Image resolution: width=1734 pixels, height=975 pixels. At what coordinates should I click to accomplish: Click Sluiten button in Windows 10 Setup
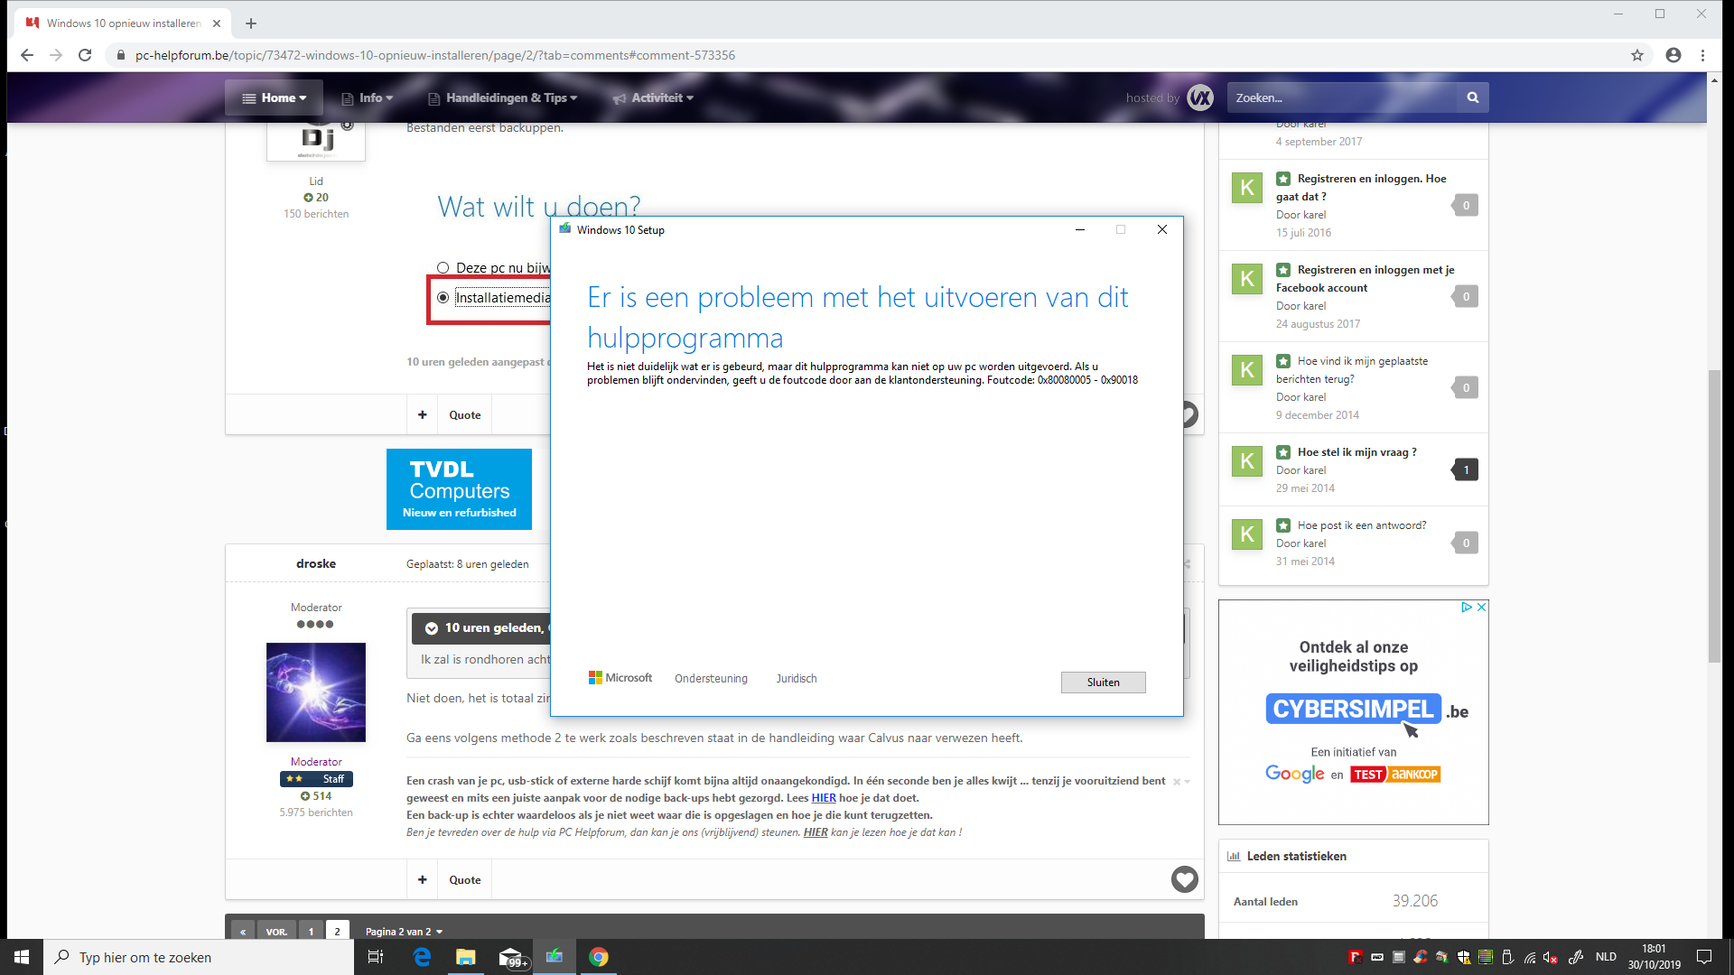pyautogui.click(x=1103, y=682)
